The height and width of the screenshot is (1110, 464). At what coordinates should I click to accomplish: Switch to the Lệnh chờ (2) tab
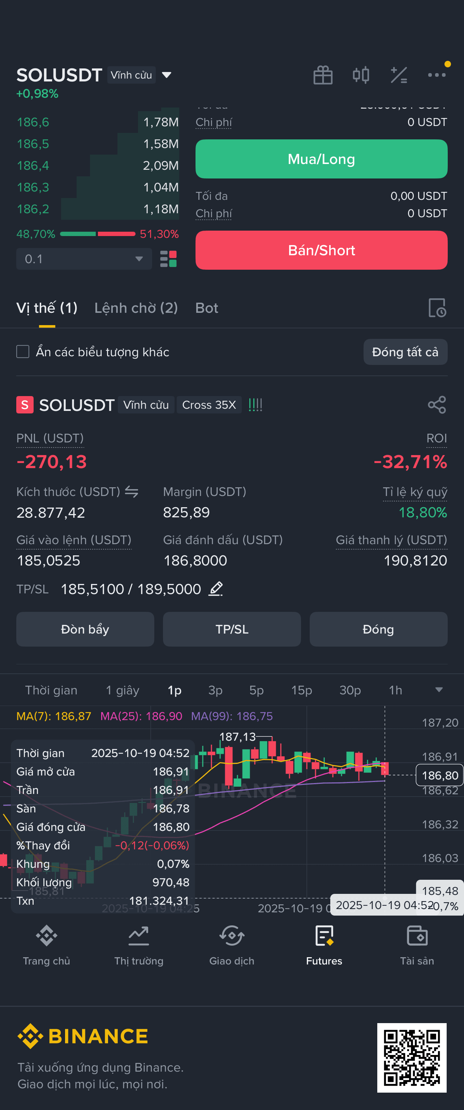136,308
